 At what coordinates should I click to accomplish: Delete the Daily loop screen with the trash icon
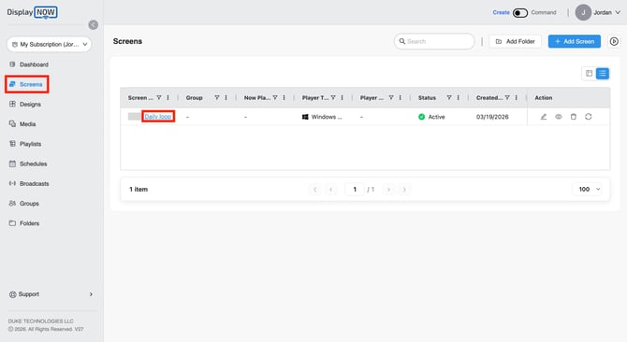tap(574, 117)
